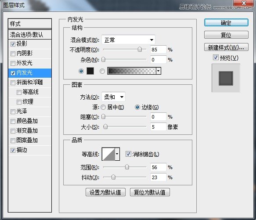Image resolution: width=256 pixels, height=220 pixels.
Task: Open the gradient picker dropdown arrow
Action: [x=159, y=71]
